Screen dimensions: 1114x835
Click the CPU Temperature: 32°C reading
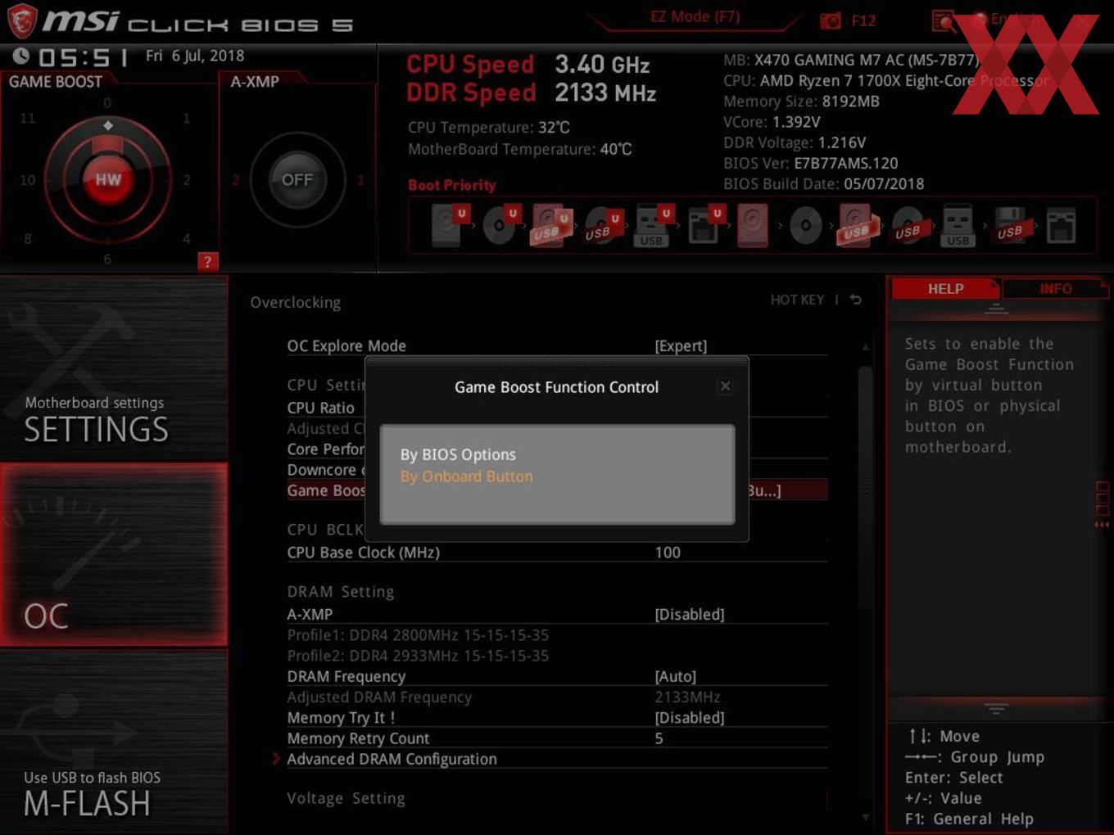pos(488,128)
